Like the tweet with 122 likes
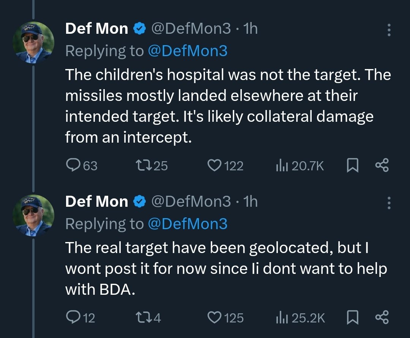 (x=215, y=165)
